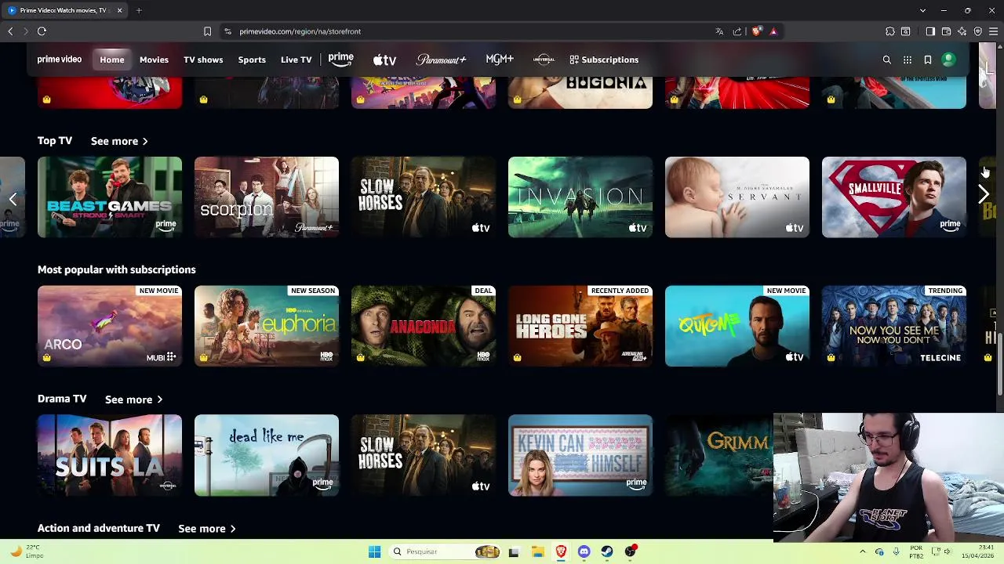Go back to the previous page
Screen dimensions: 1004x564
10,31
